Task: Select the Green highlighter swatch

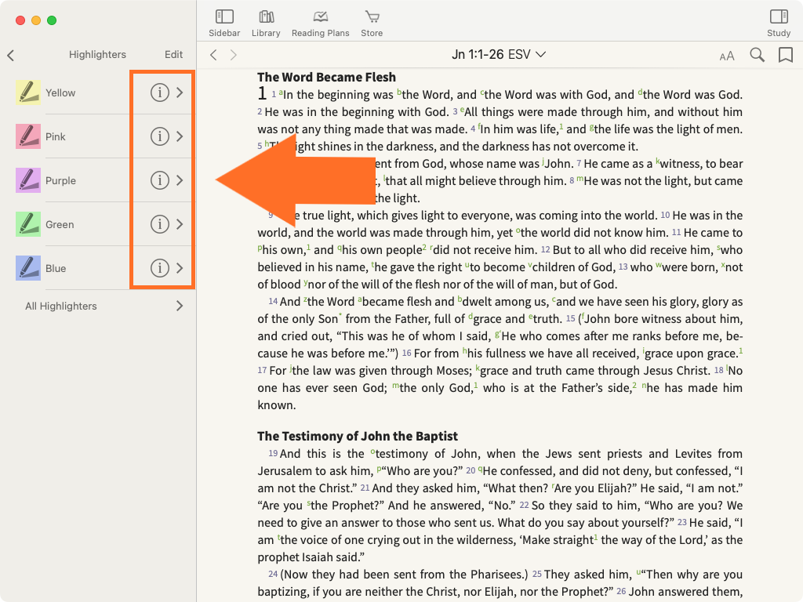Action: [28, 224]
